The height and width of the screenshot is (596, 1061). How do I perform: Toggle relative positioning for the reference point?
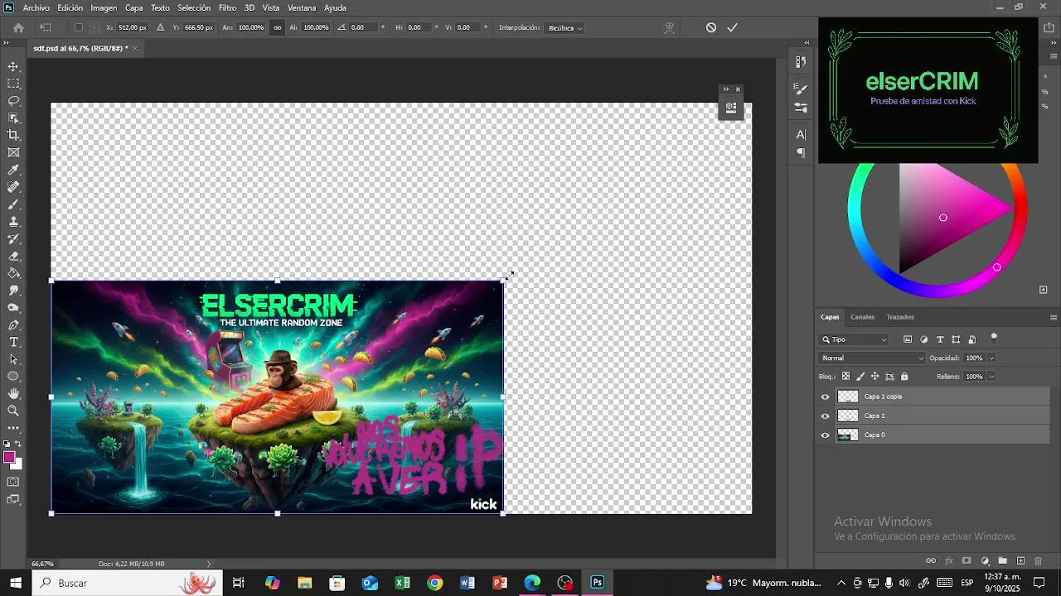click(160, 27)
